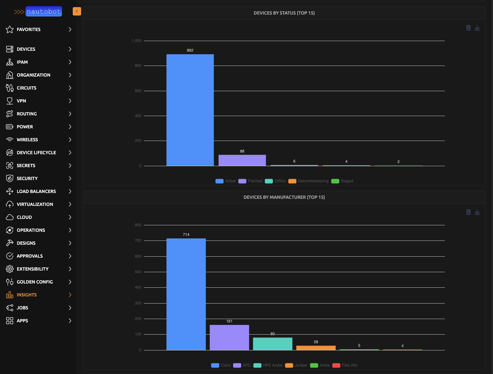Download the Devices by Status chart
Viewport: 493px width, 374px height.
pyautogui.click(x=477, y=28)
